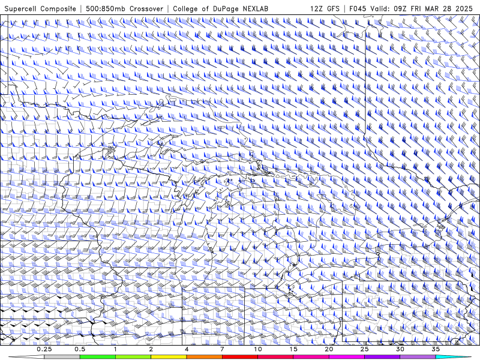The image size is (480, 360).
Task: Select the red color bar segment for 7–10
Action: (x=240, y=357)
